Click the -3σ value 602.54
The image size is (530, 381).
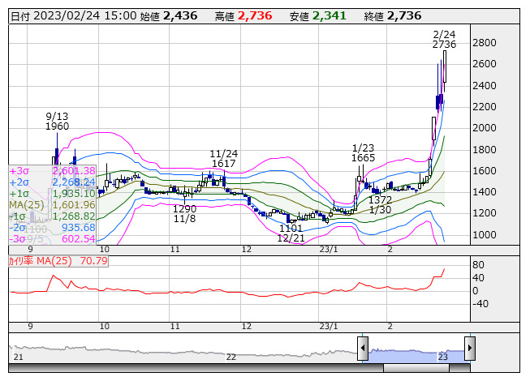[x=79, y=239]
